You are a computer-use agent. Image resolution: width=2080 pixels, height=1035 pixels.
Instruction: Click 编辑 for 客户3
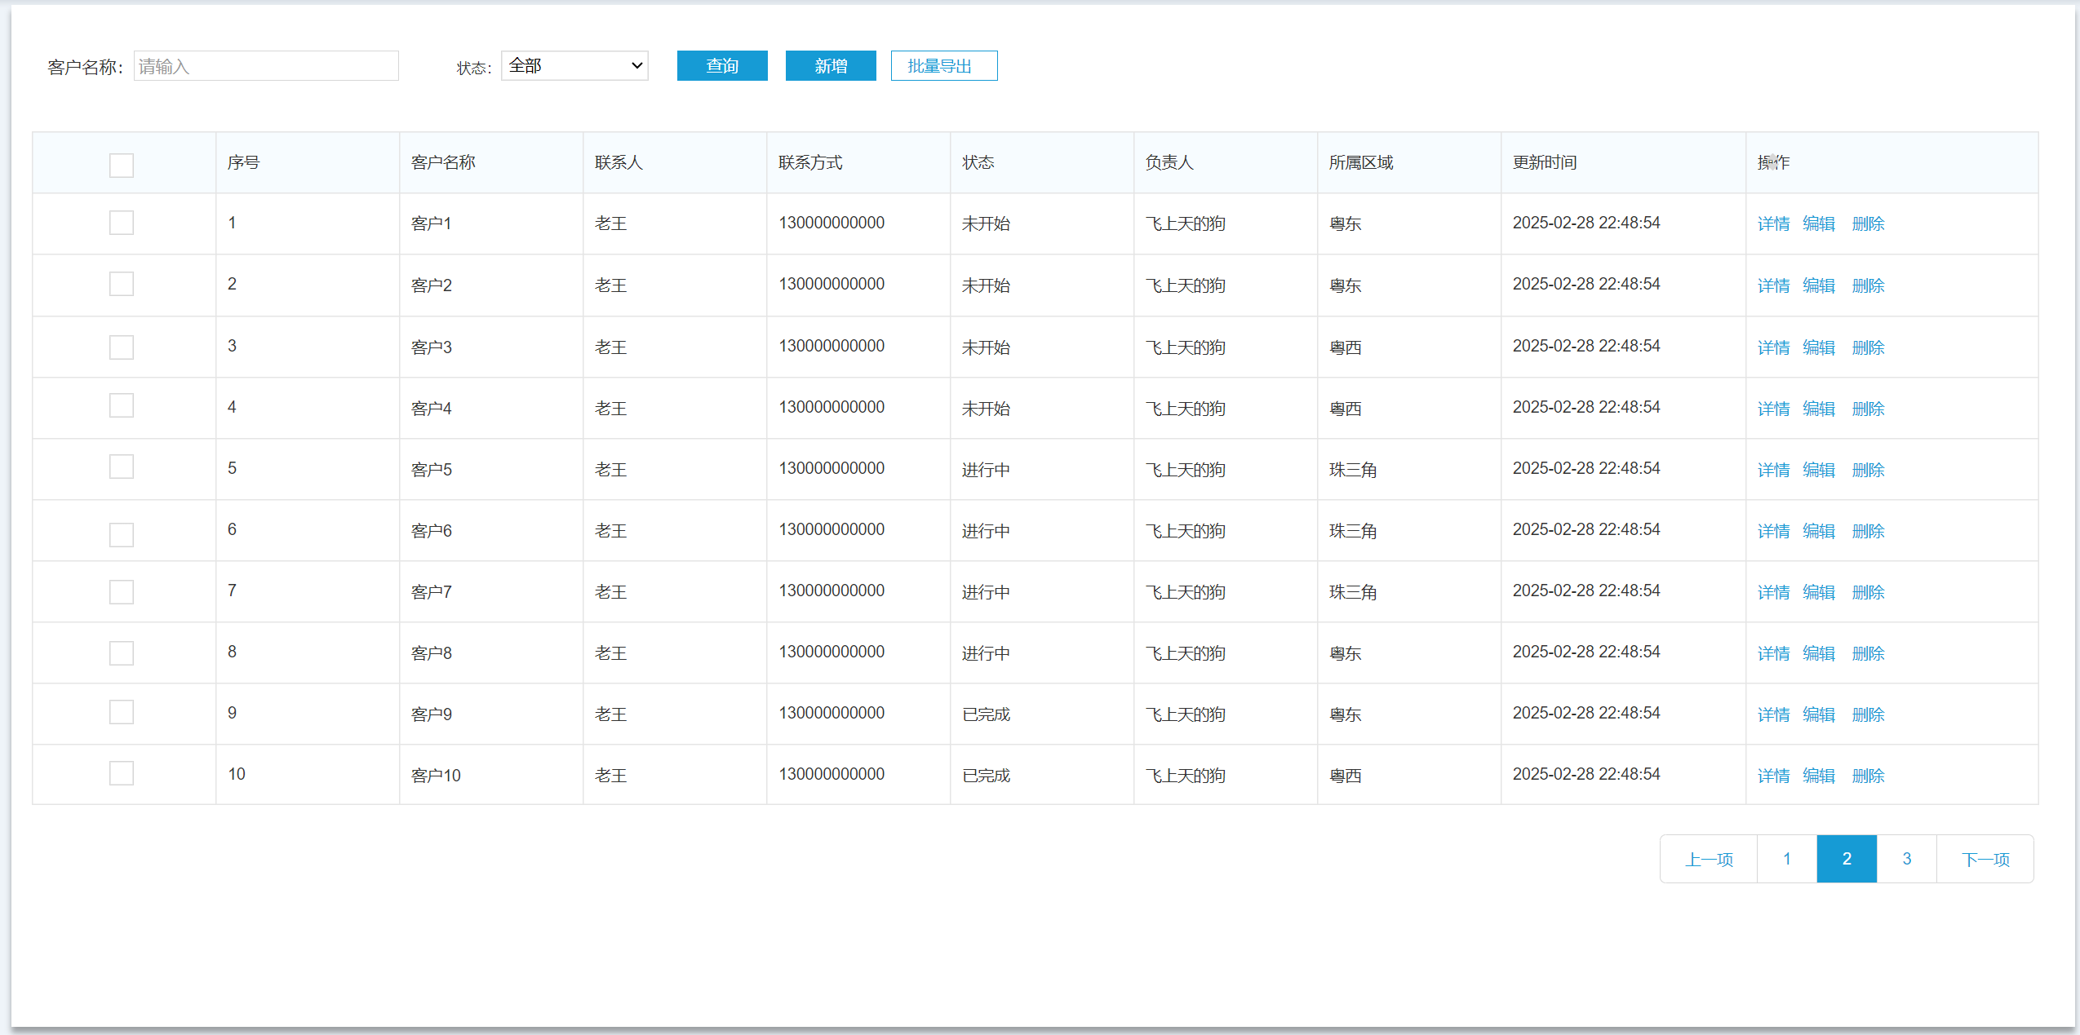pos(1818,347)
